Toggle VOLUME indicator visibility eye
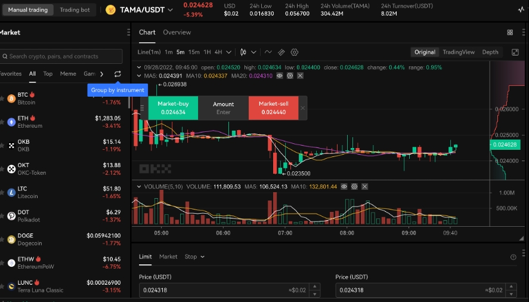529x302 pixels. pos(344,186)
